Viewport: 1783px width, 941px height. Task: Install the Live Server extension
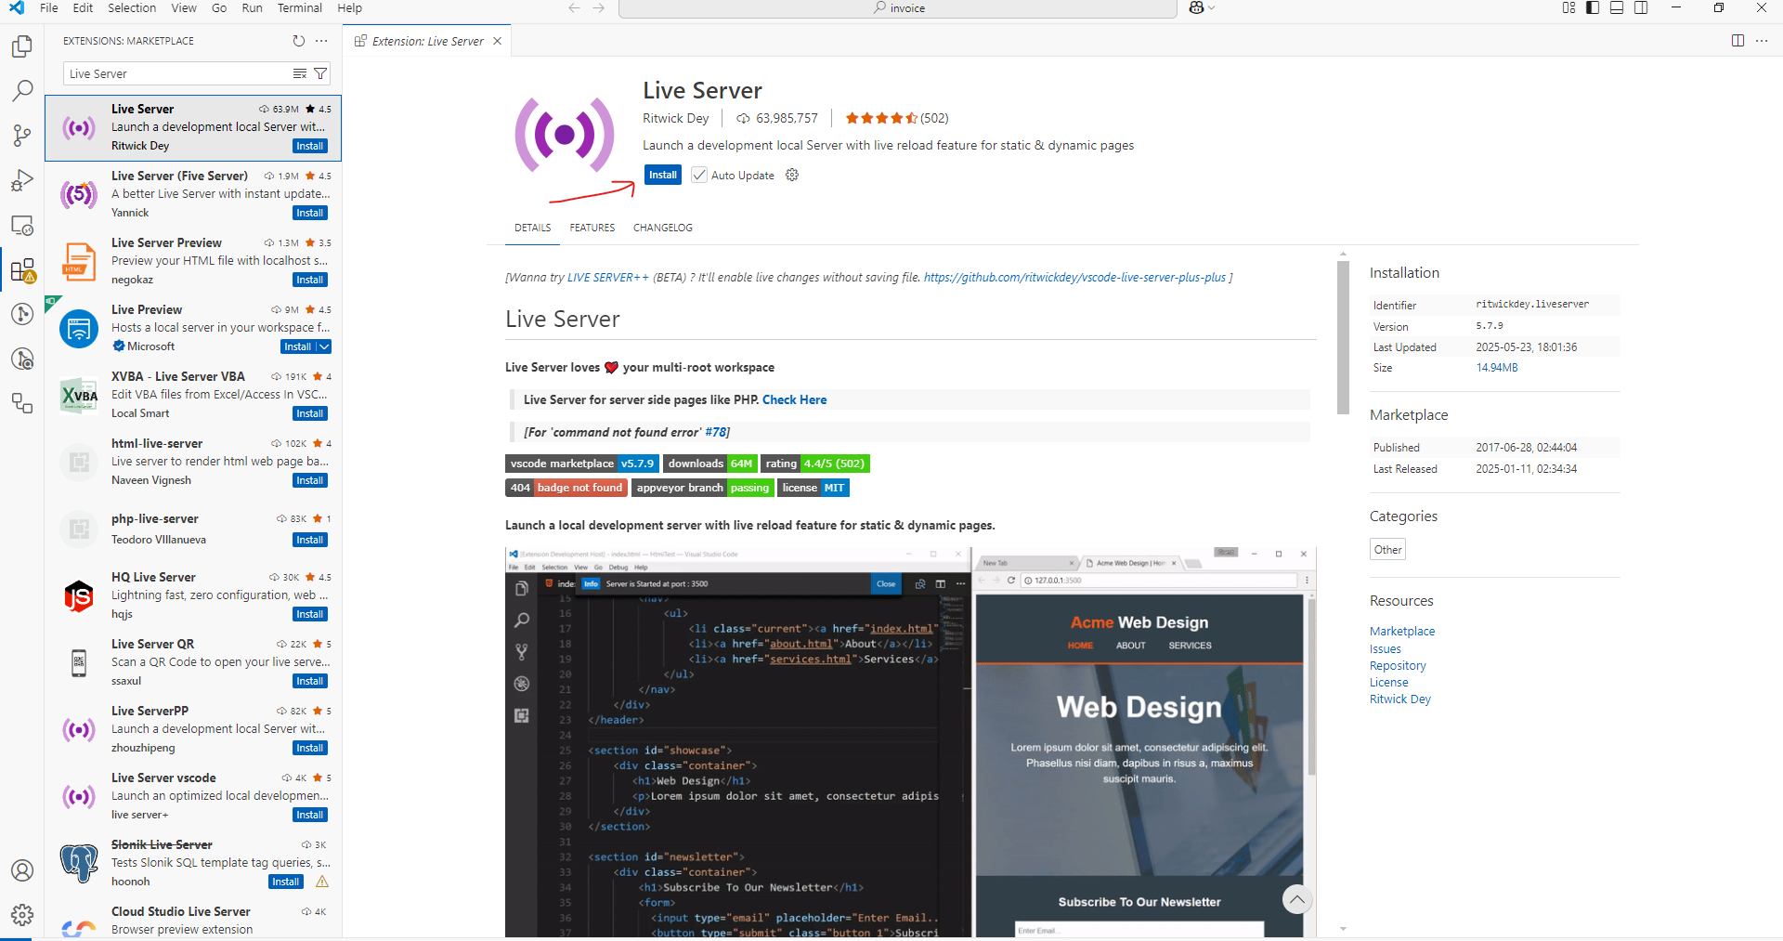click(x=662, y=175)
